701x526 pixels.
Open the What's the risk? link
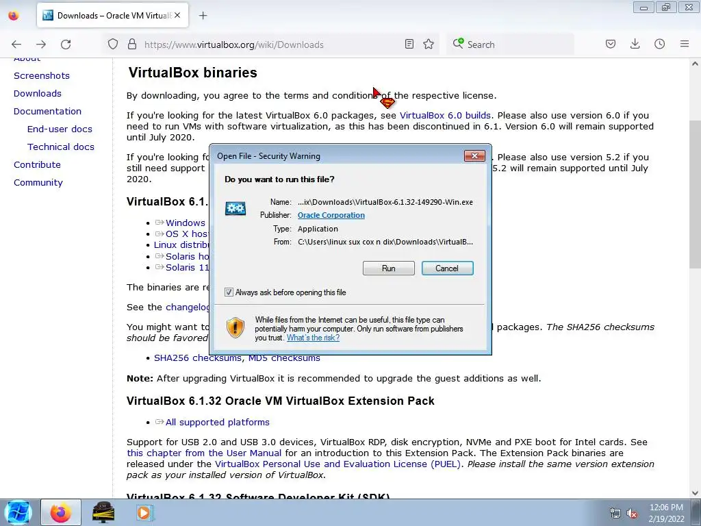[x=313, y=338]
